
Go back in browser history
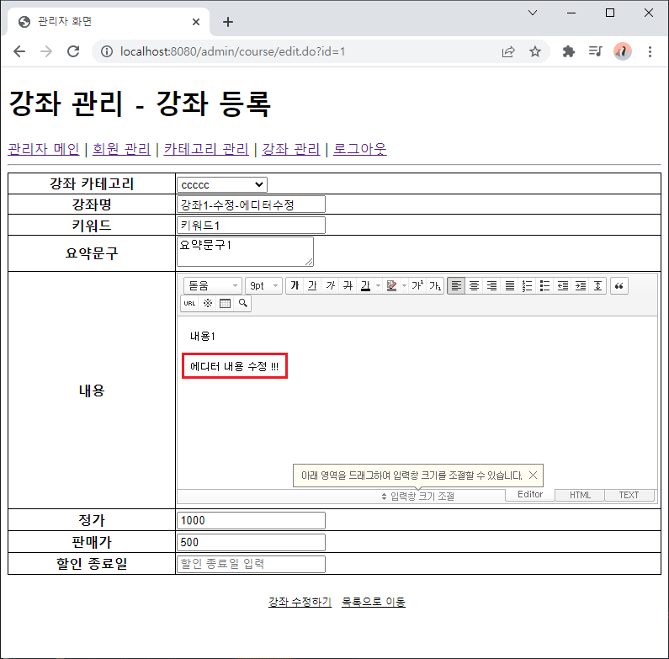coord(19,51)
